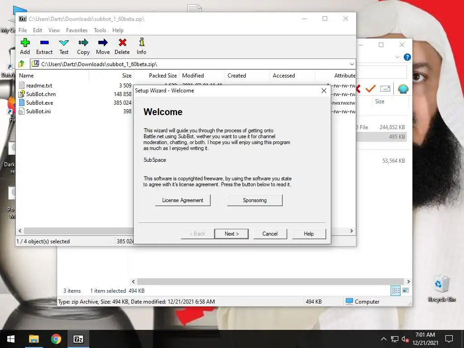This screenshot has width=464, height=348.
Task: Click the Explorer horizontal scrollbar track
Action: pyautogui.click(x=270, y=281)
